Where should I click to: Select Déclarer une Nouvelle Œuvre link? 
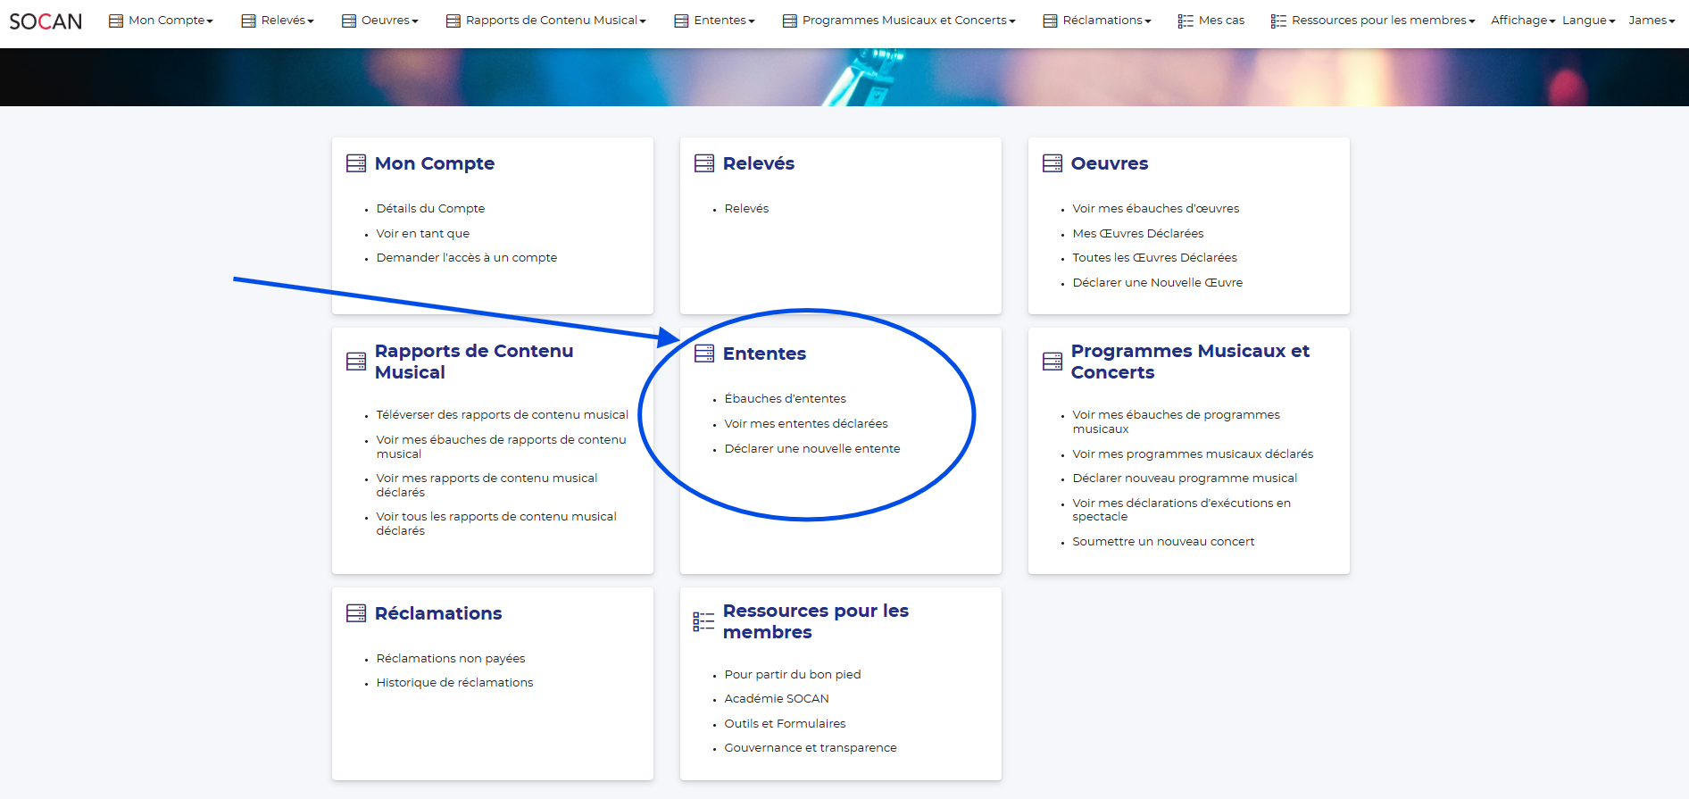[1157, 283]
